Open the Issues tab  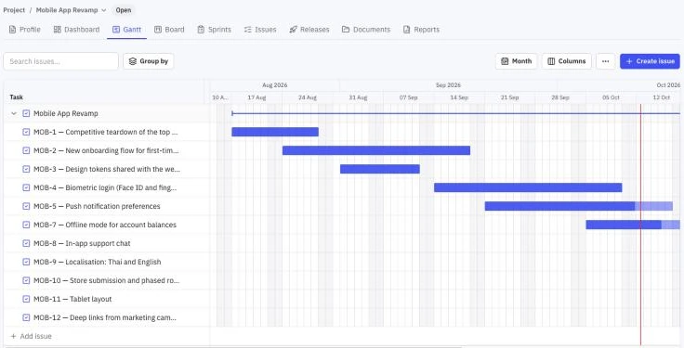[x=260, y=30]
